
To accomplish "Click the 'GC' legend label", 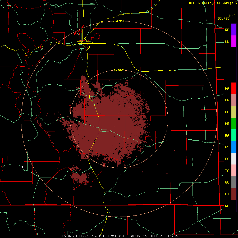I will (227, 182).
